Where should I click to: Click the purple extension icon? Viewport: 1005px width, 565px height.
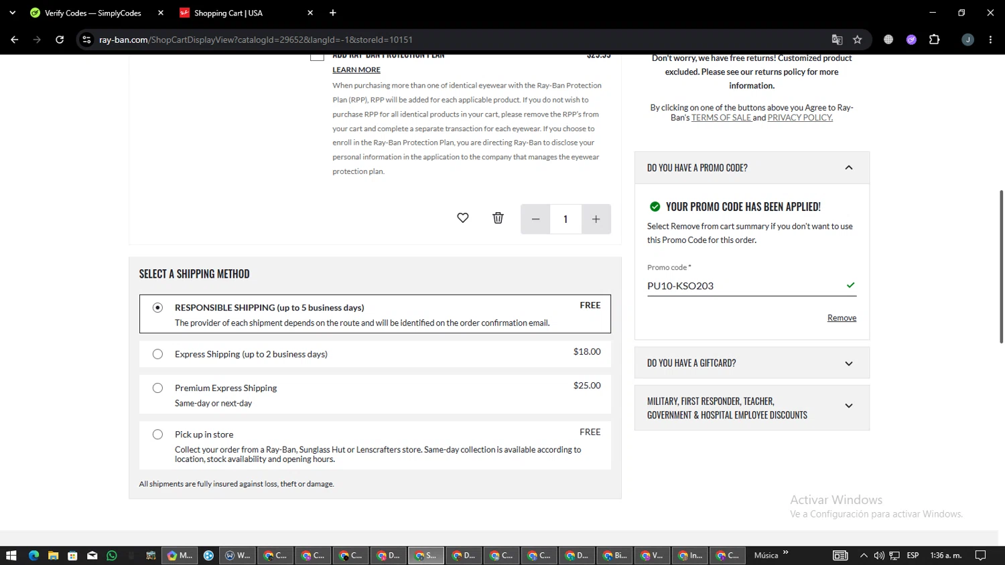click(911, 39)
